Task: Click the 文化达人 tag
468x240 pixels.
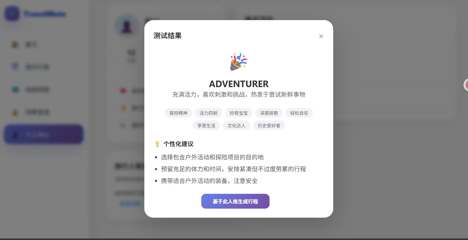Action: pos(237,126)
